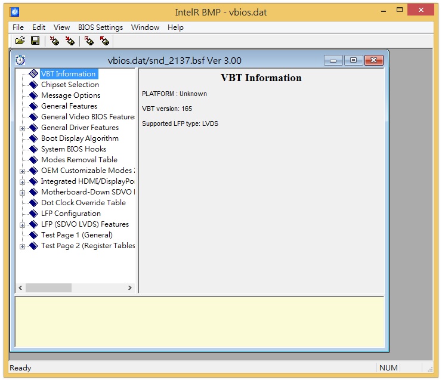Select the OEM Customizable Modes label
Screen dimensions: 442x380
[88, 170]
